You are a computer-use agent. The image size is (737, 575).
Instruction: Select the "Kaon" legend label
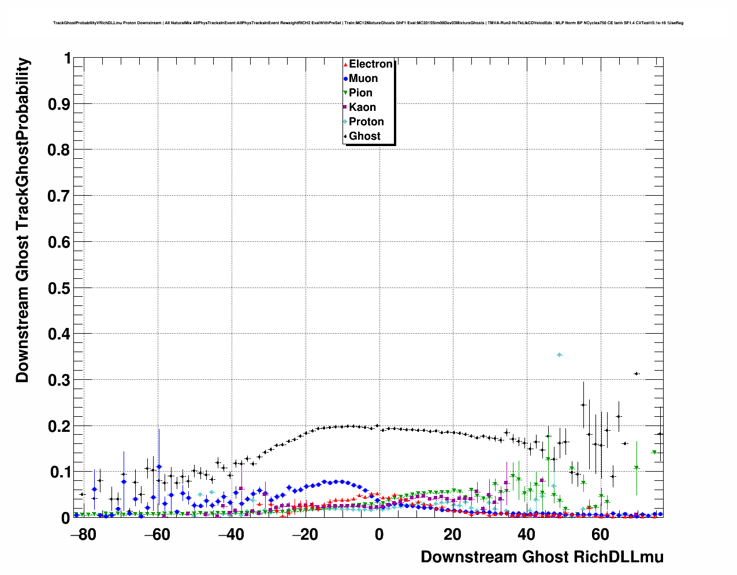pyautogui.click(x=362, y=107)
